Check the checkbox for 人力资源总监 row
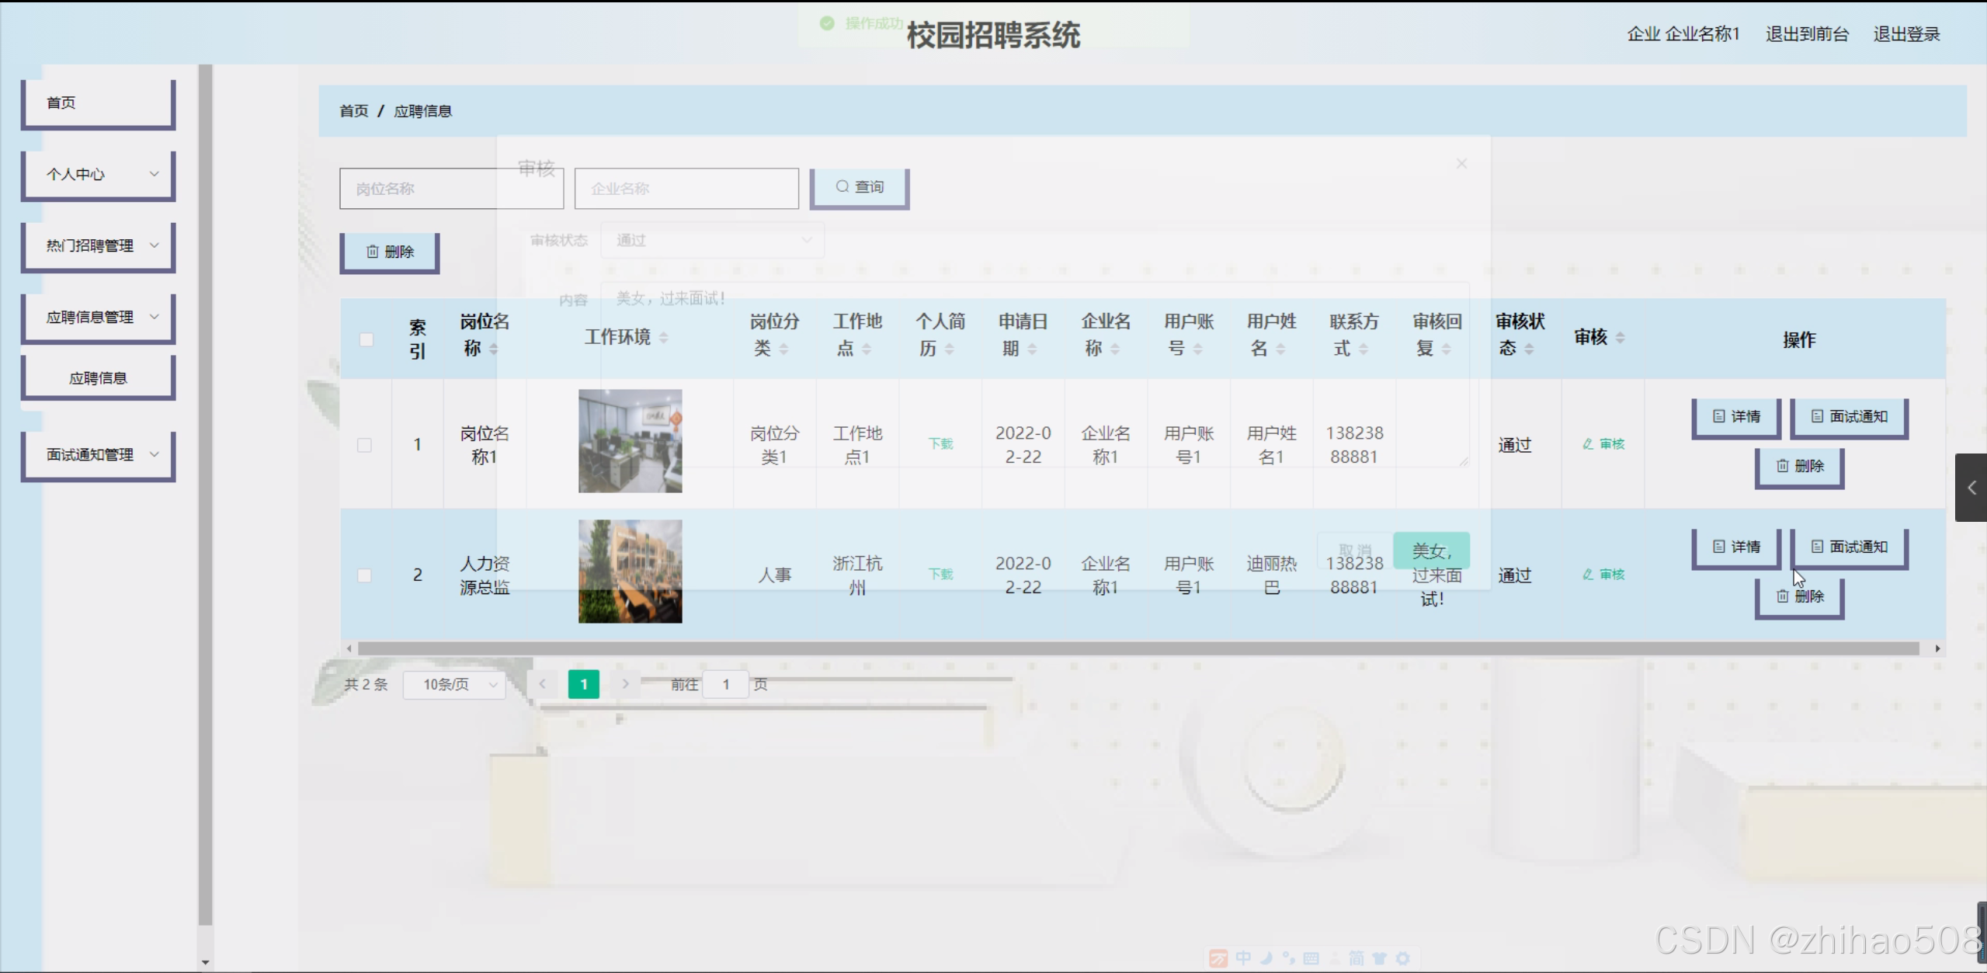Viewport: 1987px width, 973px height. click(x=364, y=575)
